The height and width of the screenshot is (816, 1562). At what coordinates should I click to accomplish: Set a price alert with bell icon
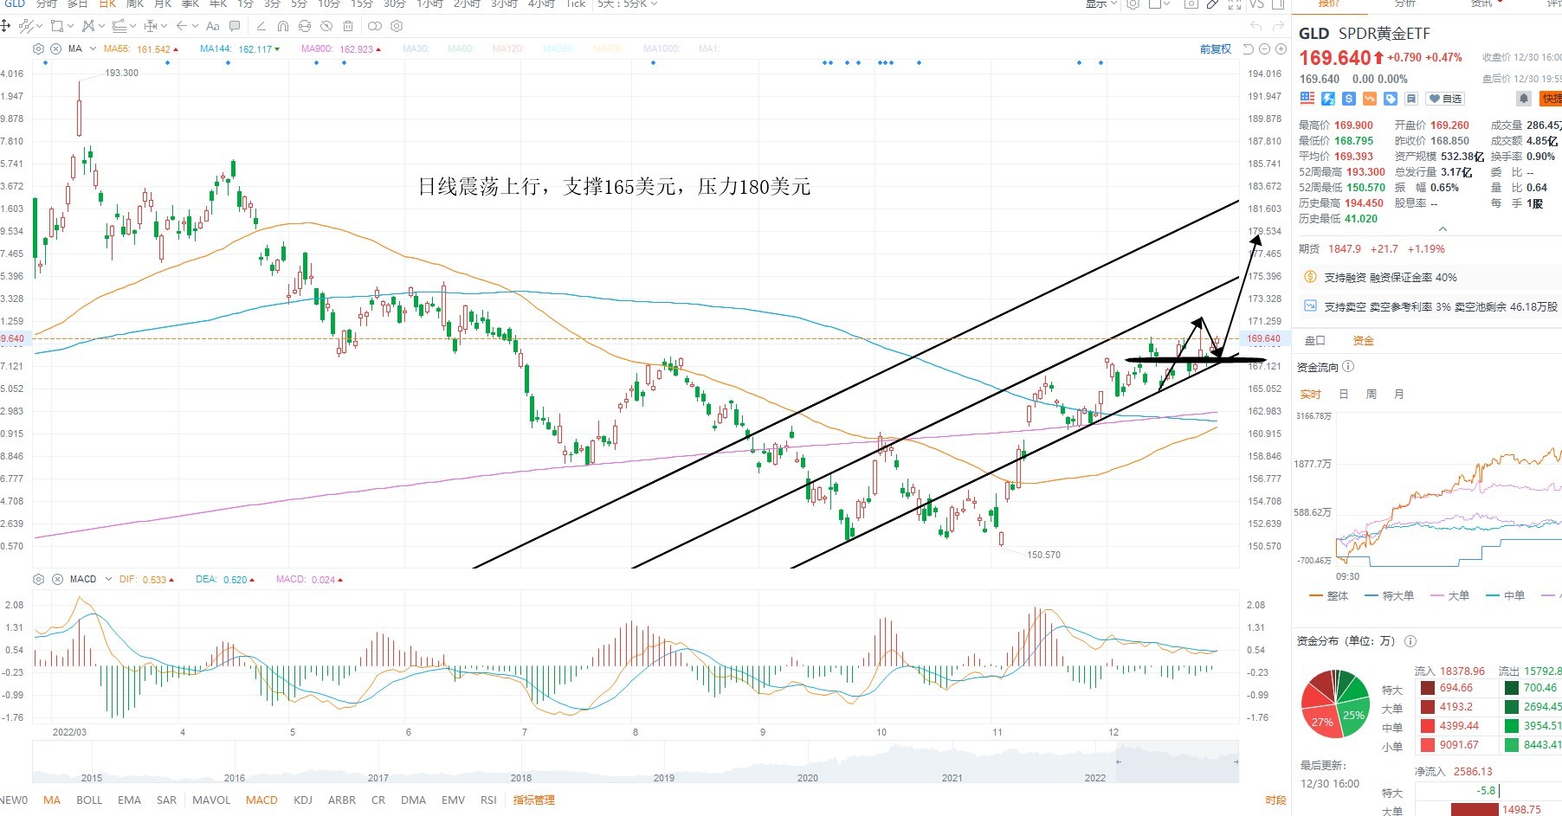pos(1524,99)
